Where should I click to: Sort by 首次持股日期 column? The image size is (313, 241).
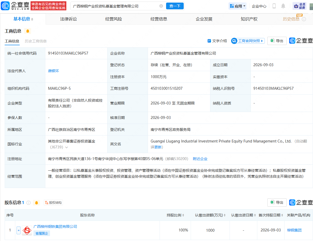click(282, 215)
